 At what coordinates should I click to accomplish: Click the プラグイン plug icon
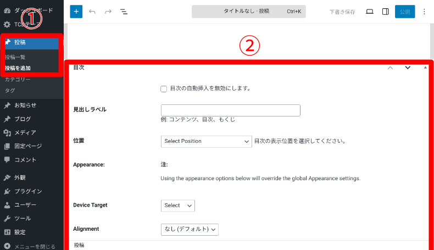(7, 191)
